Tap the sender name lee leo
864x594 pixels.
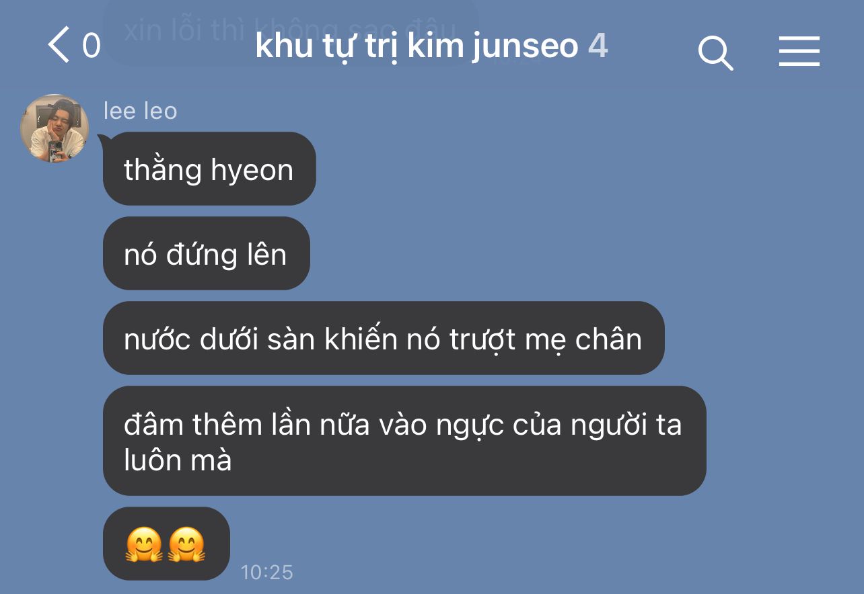pyautogui.click(x=140, y=111)
